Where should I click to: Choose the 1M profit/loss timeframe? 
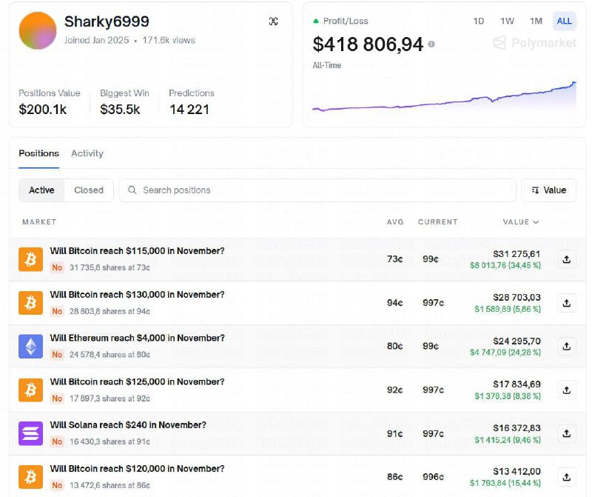point(536,21)
